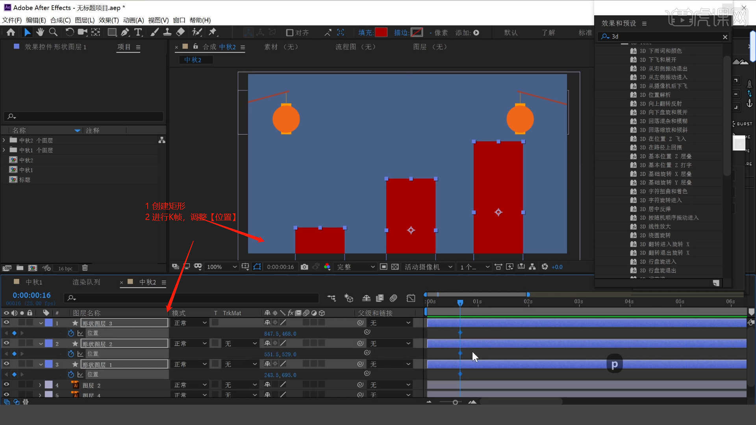Hide 形状图层 1 with its eye icon
Viewport: 756px width, 425px height.
[6, 364]
